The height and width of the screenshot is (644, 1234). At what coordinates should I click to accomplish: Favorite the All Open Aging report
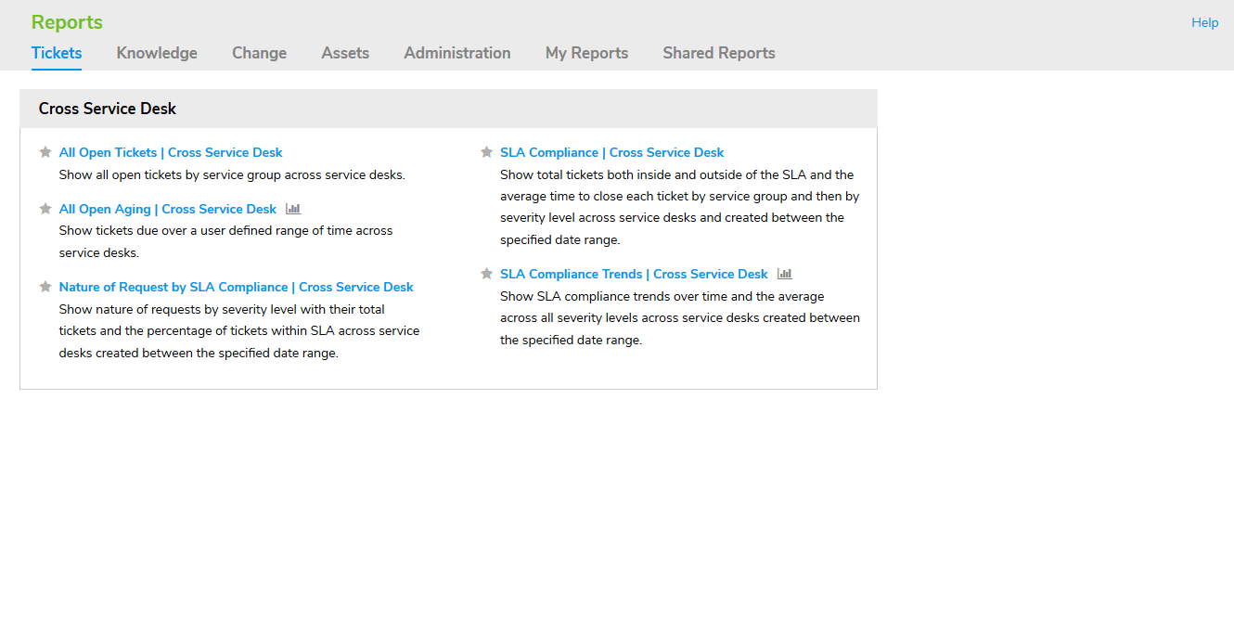pos(45,209)
